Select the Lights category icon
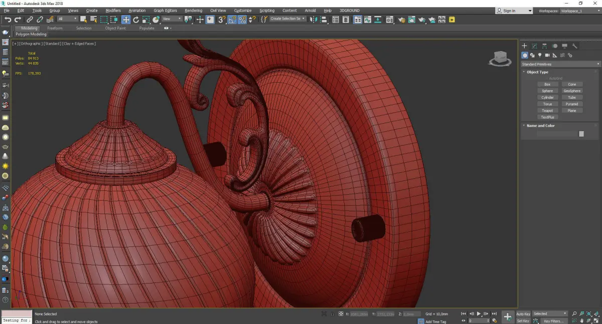602x324 pixels. [x=540, y=55]
